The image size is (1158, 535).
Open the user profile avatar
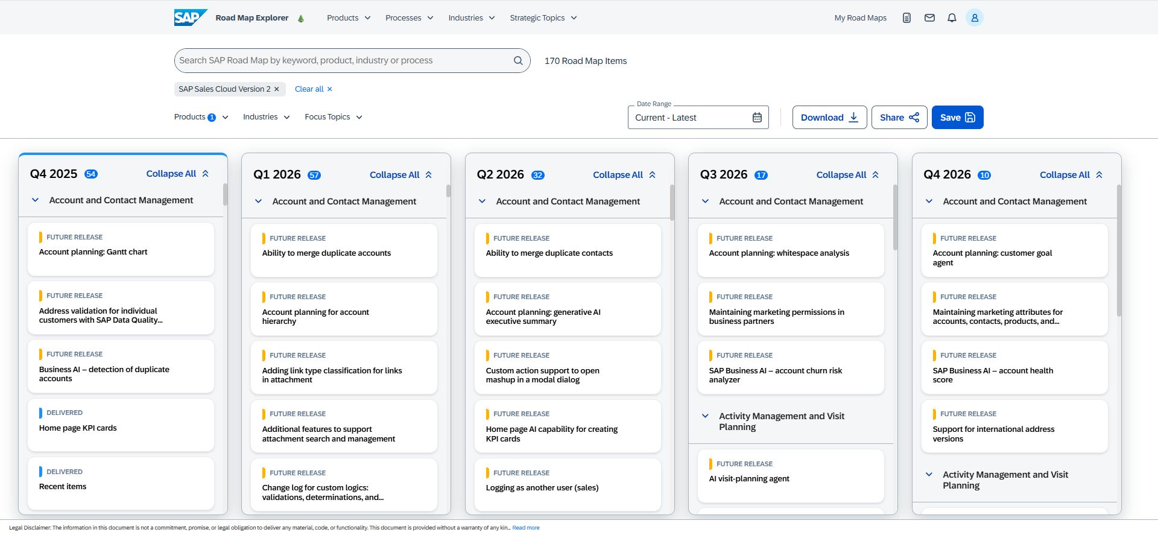pyautogui.click(x=974, y=18)
